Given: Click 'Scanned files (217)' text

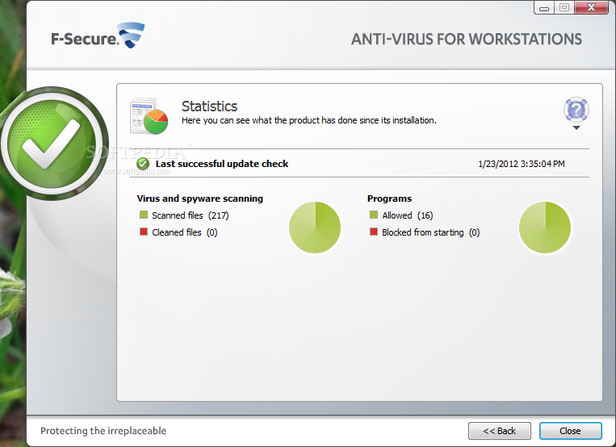Looking at the screenshot, I should [191, 215].
